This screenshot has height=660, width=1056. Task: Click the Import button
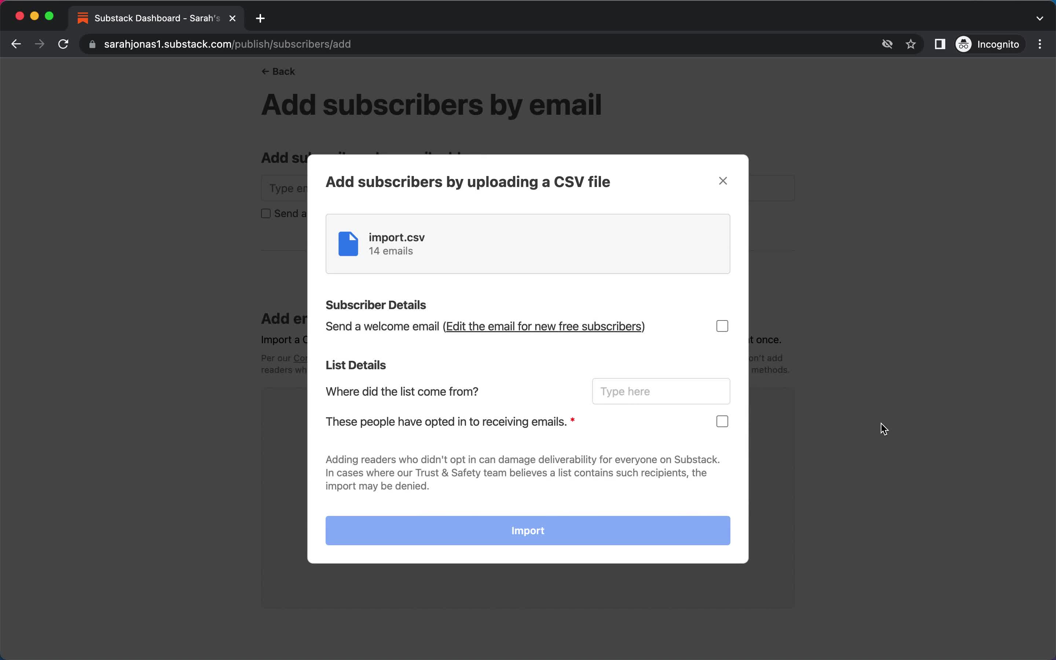528,530
